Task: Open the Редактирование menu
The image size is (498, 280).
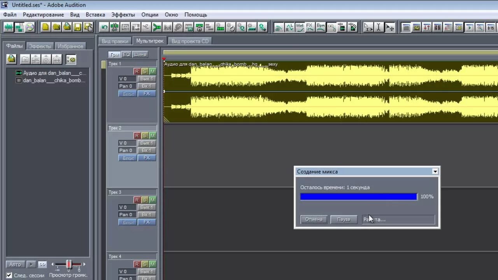Action: [x=43, y=14]
